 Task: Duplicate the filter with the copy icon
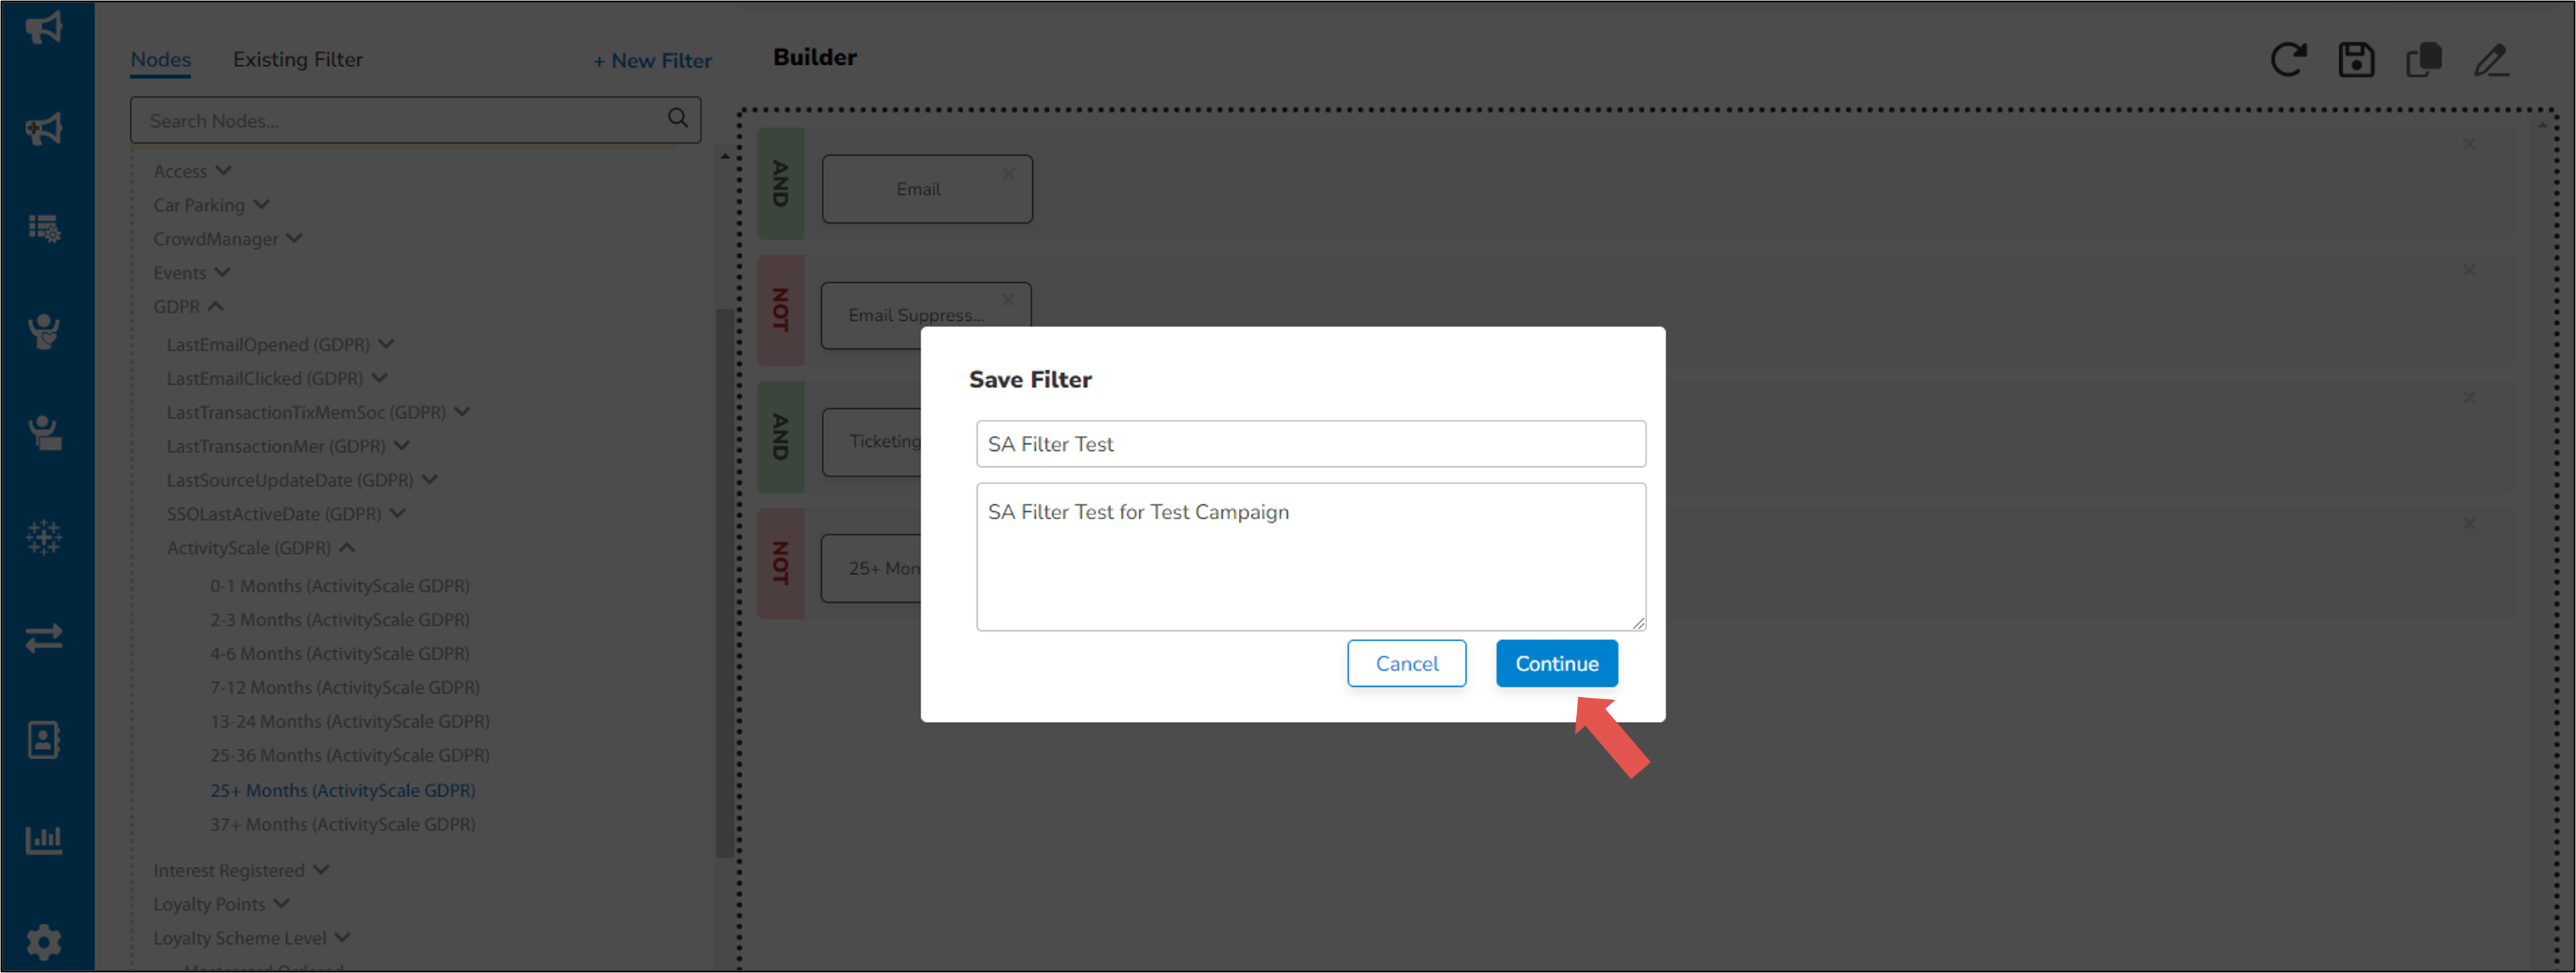click(2424, 59)
